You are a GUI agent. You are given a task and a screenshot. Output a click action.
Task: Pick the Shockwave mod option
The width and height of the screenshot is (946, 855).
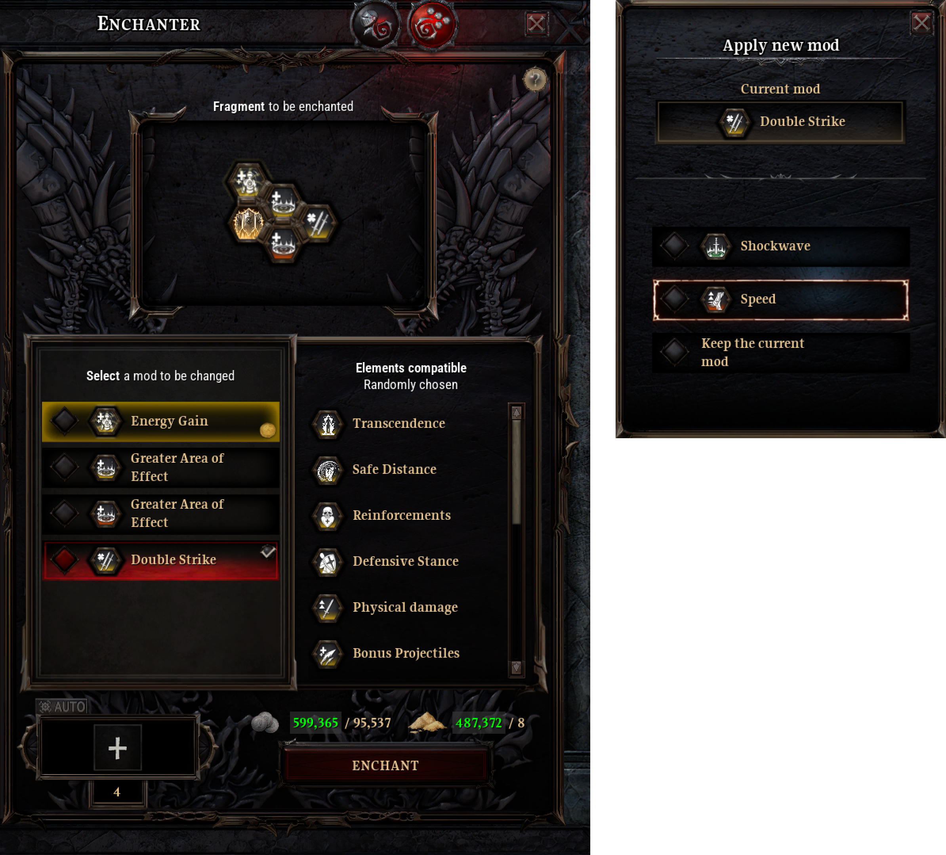coord(780,247)
